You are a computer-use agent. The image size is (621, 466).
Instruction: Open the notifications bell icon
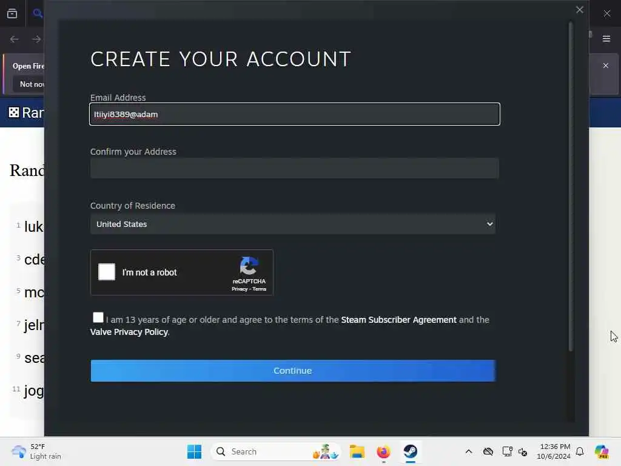coord(580,451)
